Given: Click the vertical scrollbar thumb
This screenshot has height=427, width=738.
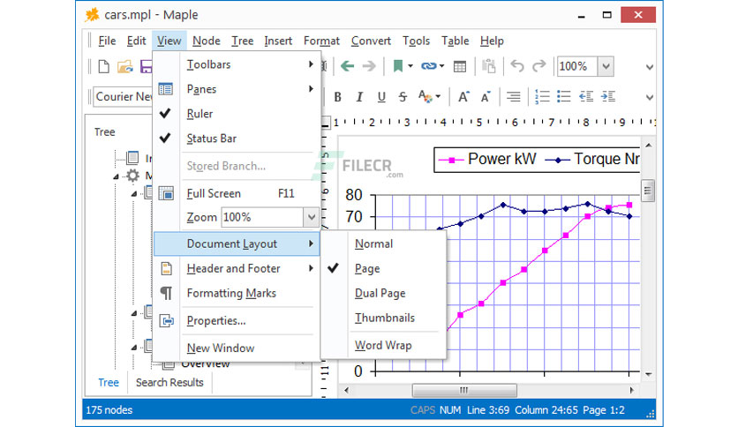Looking at the screenshot, I should point(648,191).
